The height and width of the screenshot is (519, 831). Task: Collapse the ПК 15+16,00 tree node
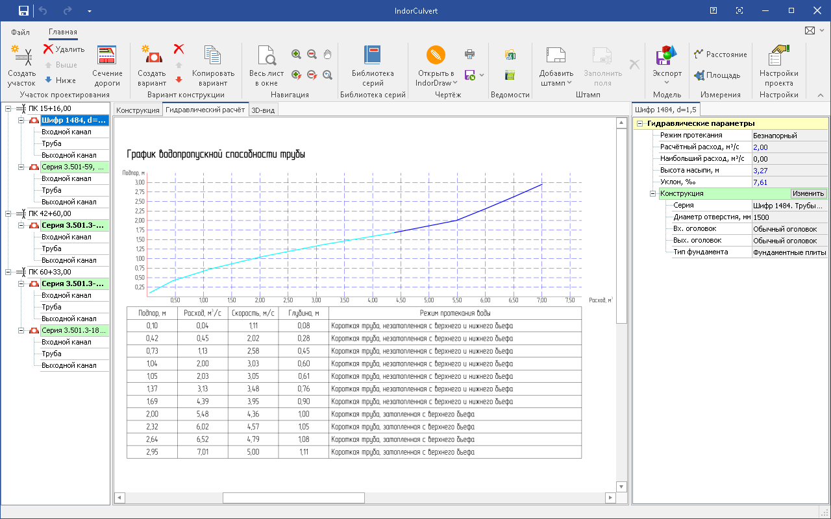pos(8,108)
